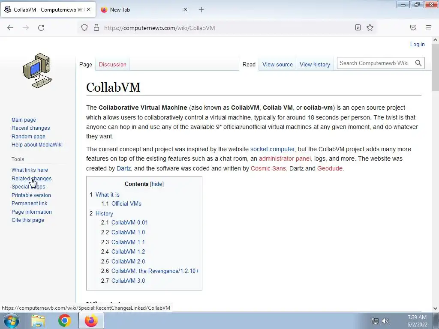The image size is (439, 329).
Task: Go back with the browser back arrow
Action: click(x=10, y=28)
